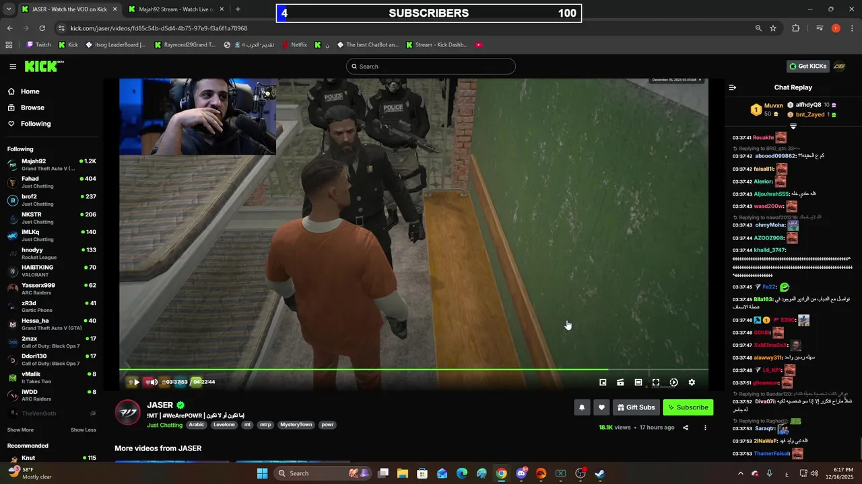Open Steam from taskbar
This screenshot has width=862, height=484.
coord(600,473)
